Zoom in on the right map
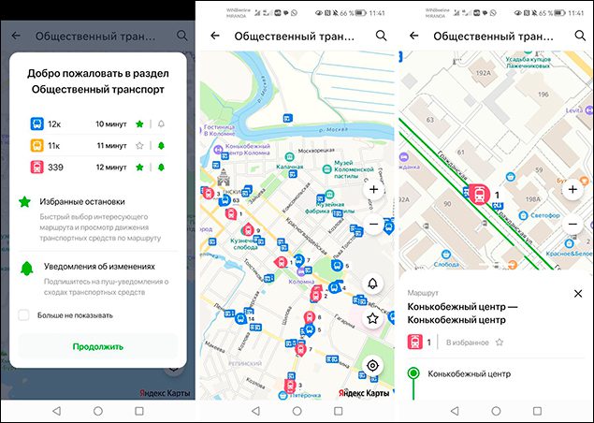 click(x=572, y=190)
